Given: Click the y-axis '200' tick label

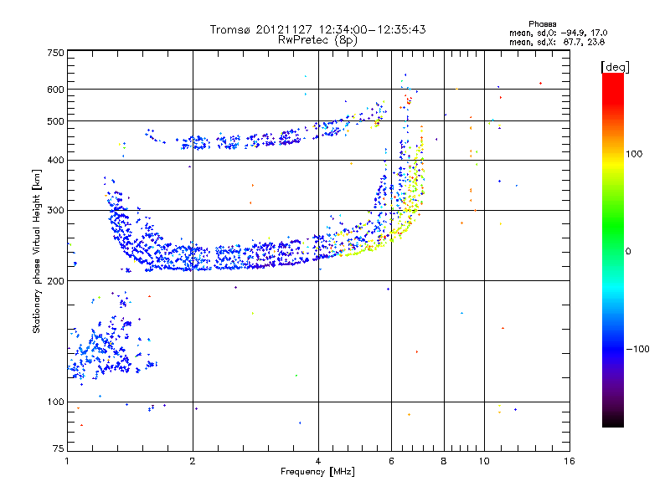Looking at the screenshot, I should (55, 281).
